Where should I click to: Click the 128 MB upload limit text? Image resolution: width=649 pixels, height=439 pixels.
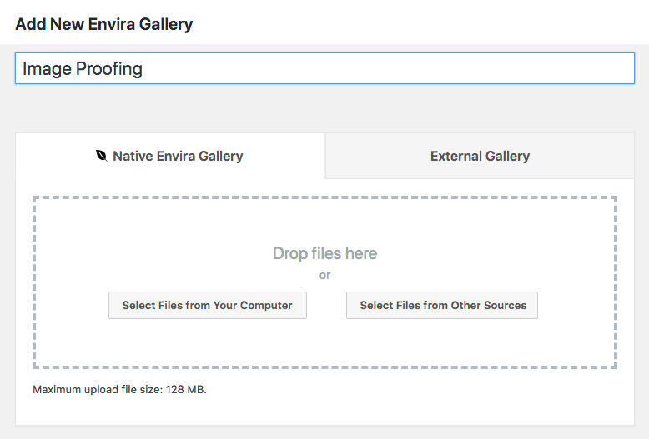[186, 389]
